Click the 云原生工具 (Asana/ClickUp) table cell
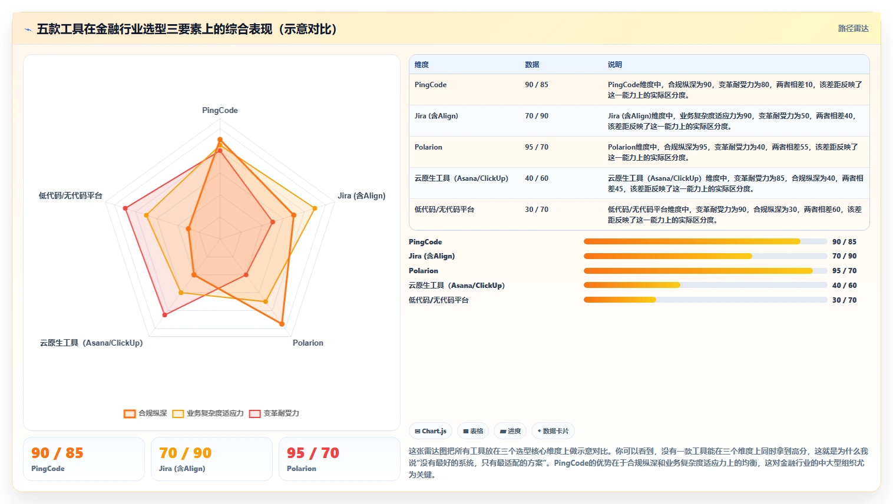Viewport: 893px width, 504px height. tap(461, 178)
